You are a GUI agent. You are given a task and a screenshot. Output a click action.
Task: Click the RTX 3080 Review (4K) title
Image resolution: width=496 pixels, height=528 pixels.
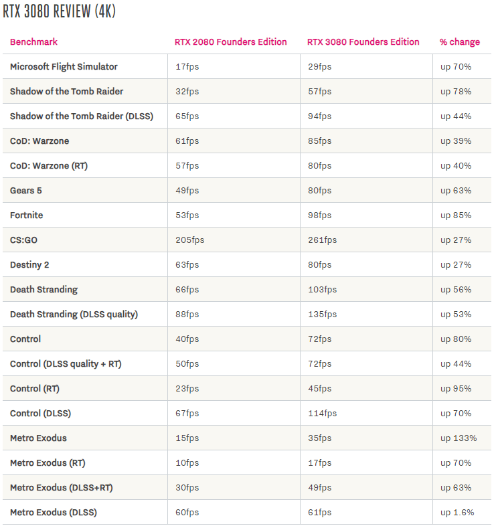[60, 11]
